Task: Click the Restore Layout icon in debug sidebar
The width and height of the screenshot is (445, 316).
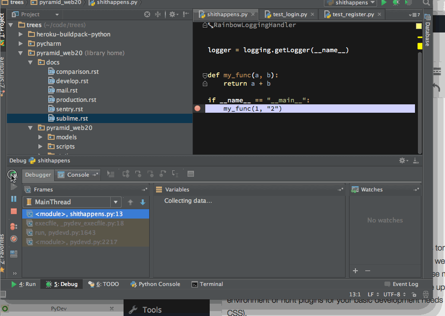Action: [x=14, y=254]
